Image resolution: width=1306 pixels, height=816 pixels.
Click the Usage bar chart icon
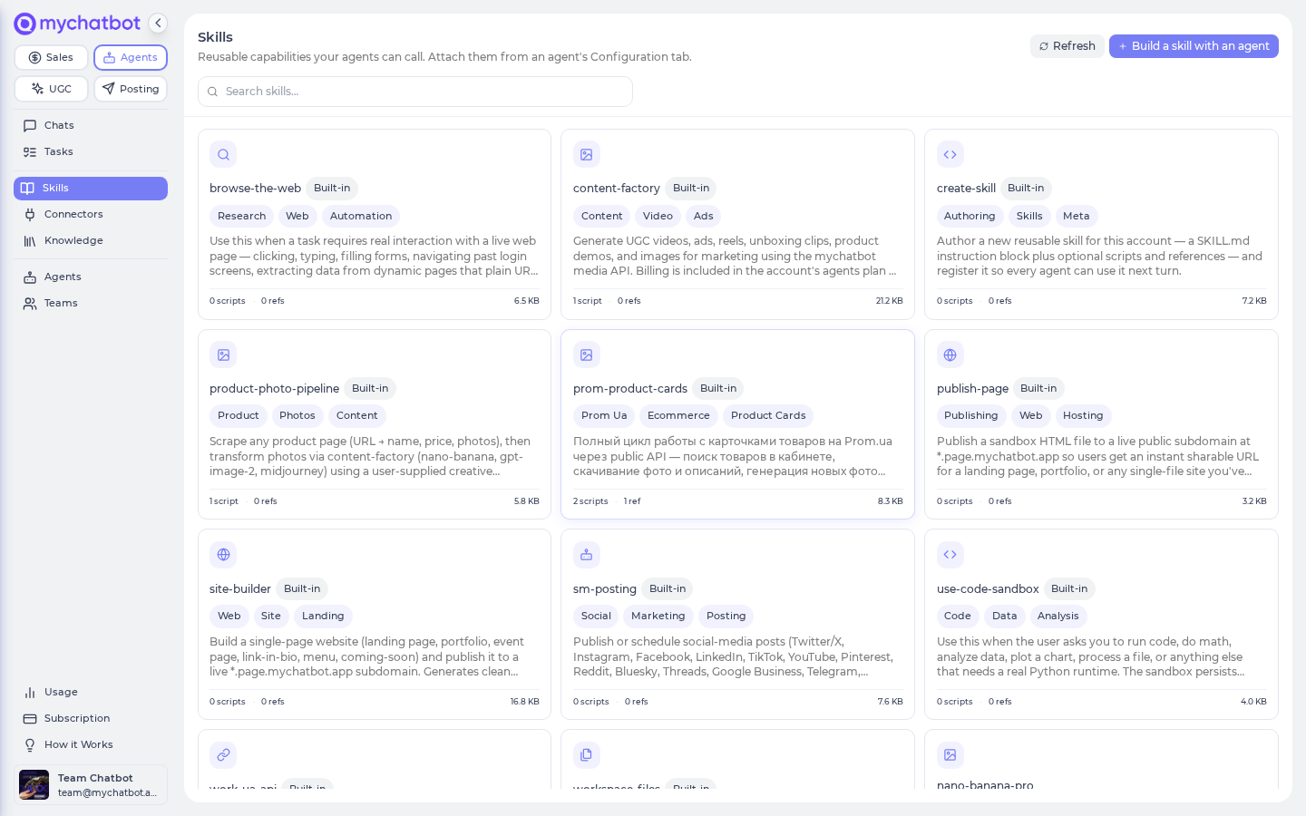click(x=30, y=693)
